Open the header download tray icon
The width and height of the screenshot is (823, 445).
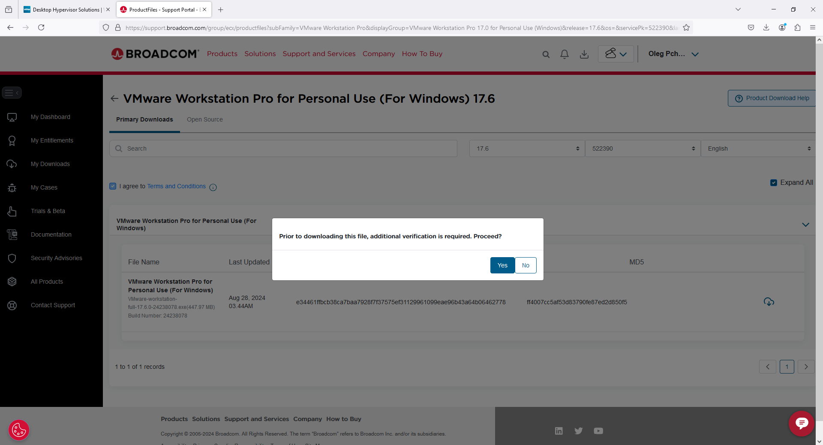(584, 54)
